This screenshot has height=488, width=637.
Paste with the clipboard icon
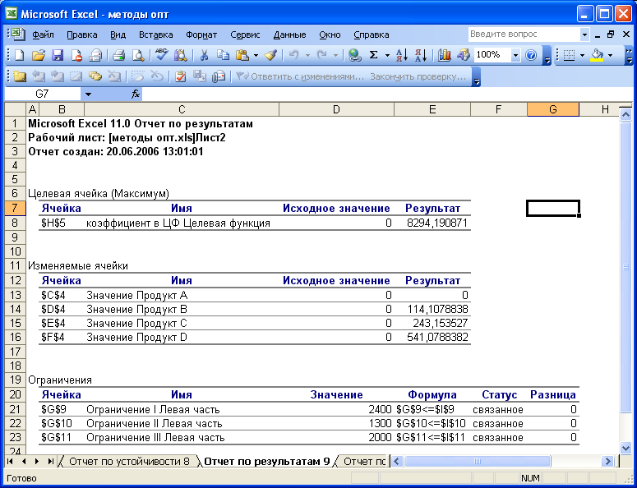point(242,55)
